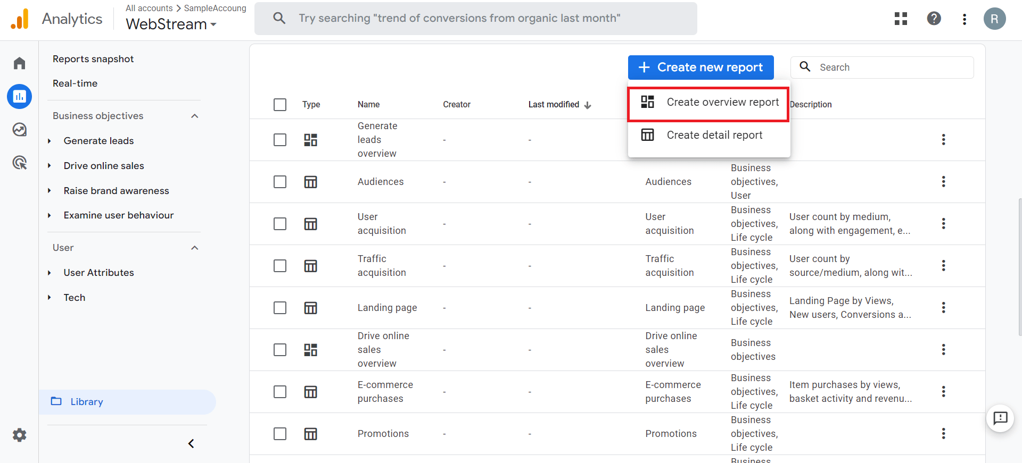The width and height of the screenshot is (1022, 463).
Task: Expand Raise brand awareness in sidebar
Action: pyautogui.click(x=49, y=191)
